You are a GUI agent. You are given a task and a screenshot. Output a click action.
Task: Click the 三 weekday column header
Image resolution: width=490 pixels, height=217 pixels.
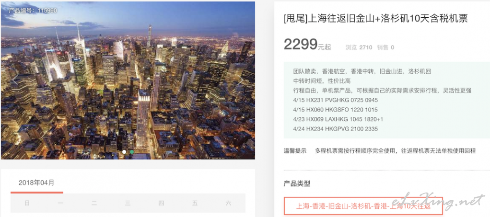tap(128, 203)
